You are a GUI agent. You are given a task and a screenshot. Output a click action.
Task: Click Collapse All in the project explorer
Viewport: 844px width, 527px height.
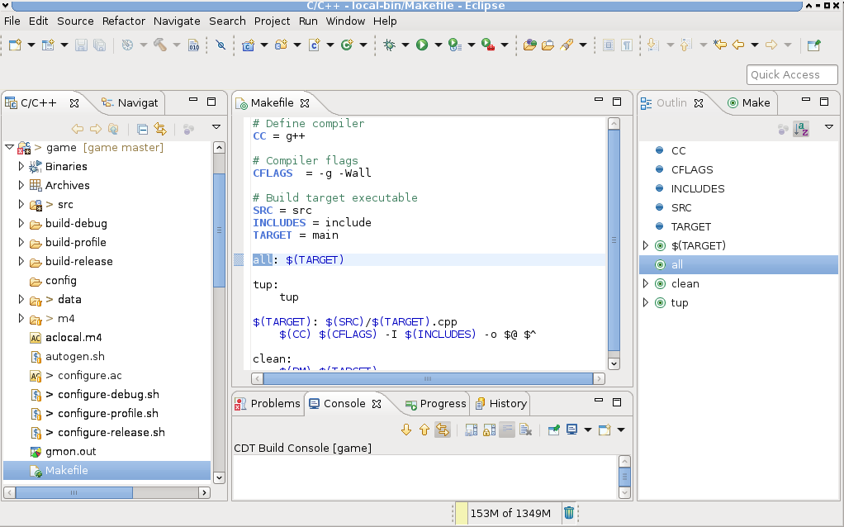[x=143, y=129]
